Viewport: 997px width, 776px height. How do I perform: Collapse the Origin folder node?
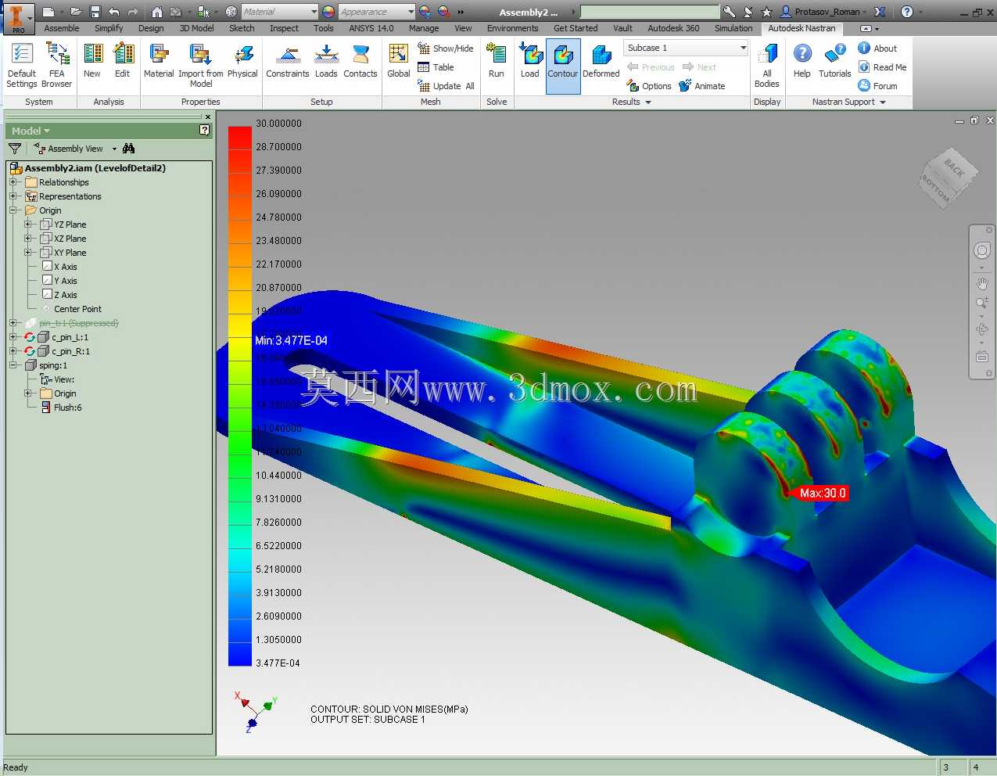click(13, 210)
